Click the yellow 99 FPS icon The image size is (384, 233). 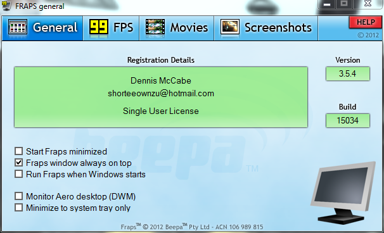(99, 27)
